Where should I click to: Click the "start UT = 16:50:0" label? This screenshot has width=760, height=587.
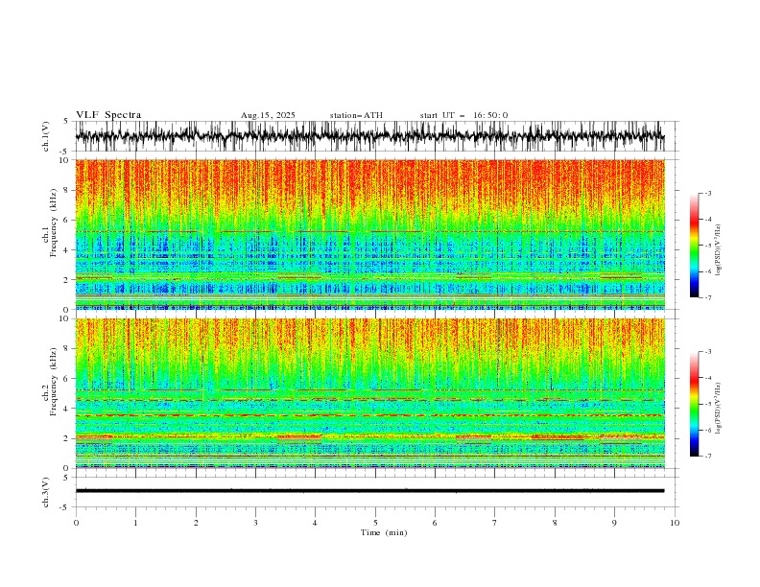point(463,115)
